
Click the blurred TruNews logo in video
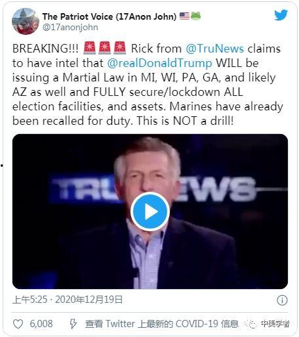[x=153, y=189]
